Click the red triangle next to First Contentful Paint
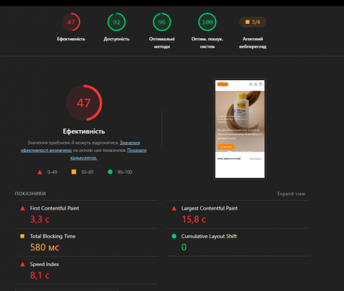This screenshot has height=291, width=344. tap(23, 209)
